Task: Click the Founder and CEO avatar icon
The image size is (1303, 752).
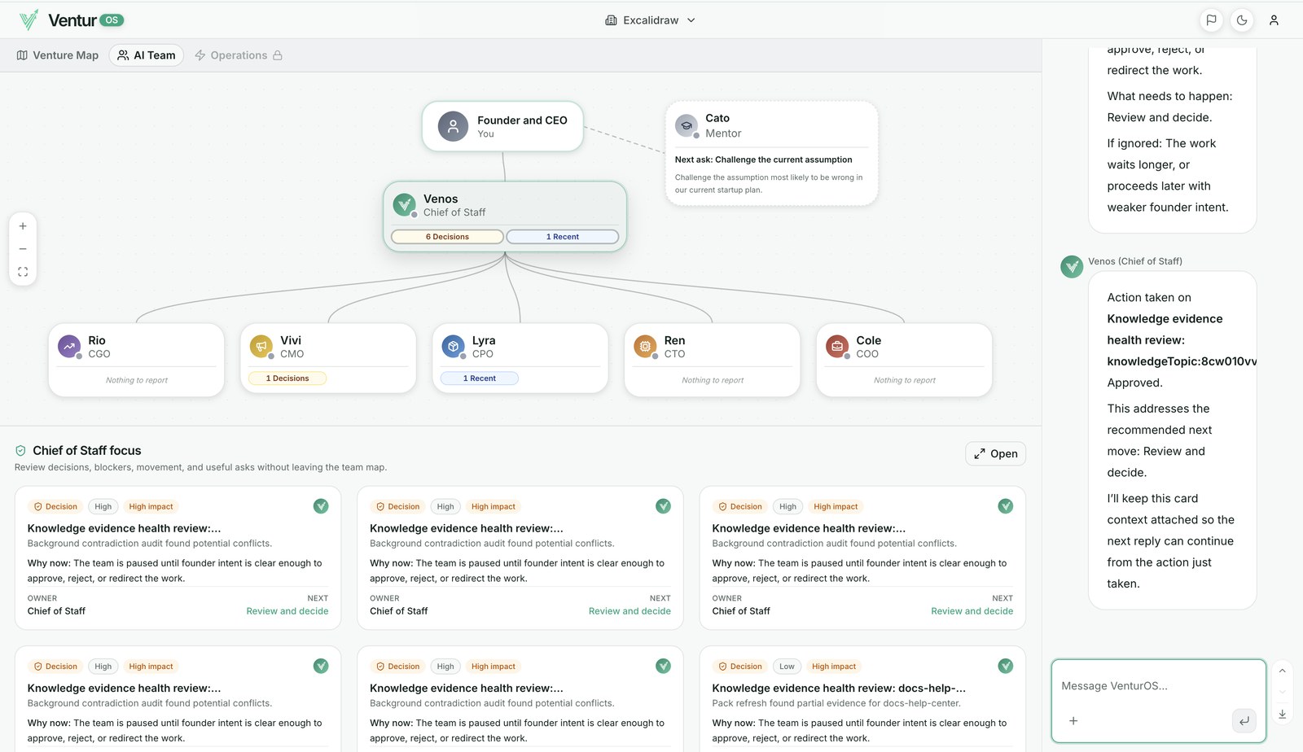Action: [453, 126]
